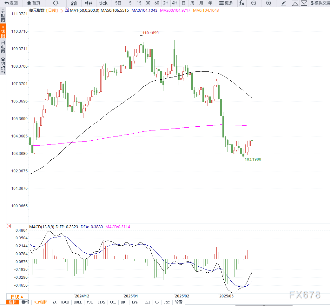Open the 更多 more options menu
Viewport: 330px width, 306px height.
tap(226, 3)
